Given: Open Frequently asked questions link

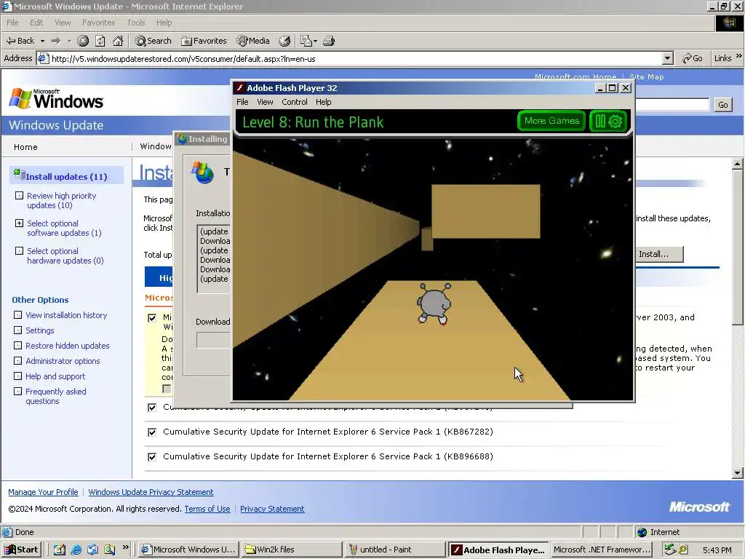Looking at the screenshot, I should pyautogui.click(x=55, y=395).
